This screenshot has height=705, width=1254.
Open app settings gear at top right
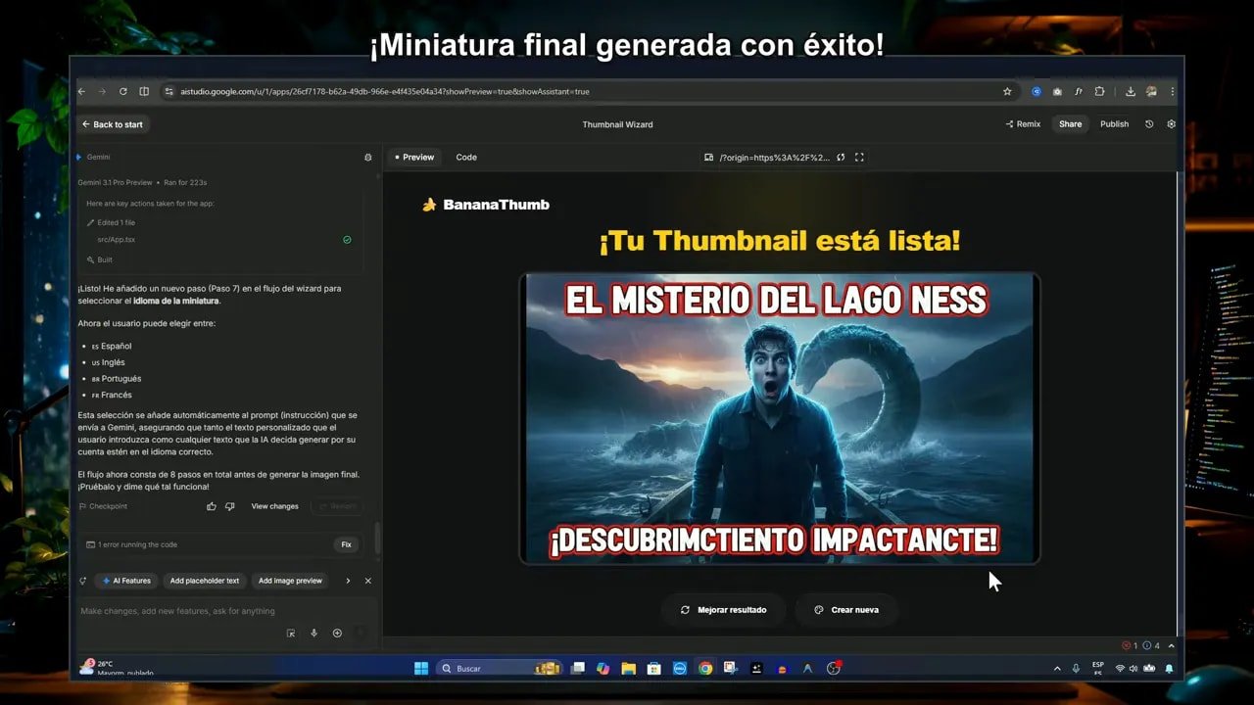pos(1171,124)
